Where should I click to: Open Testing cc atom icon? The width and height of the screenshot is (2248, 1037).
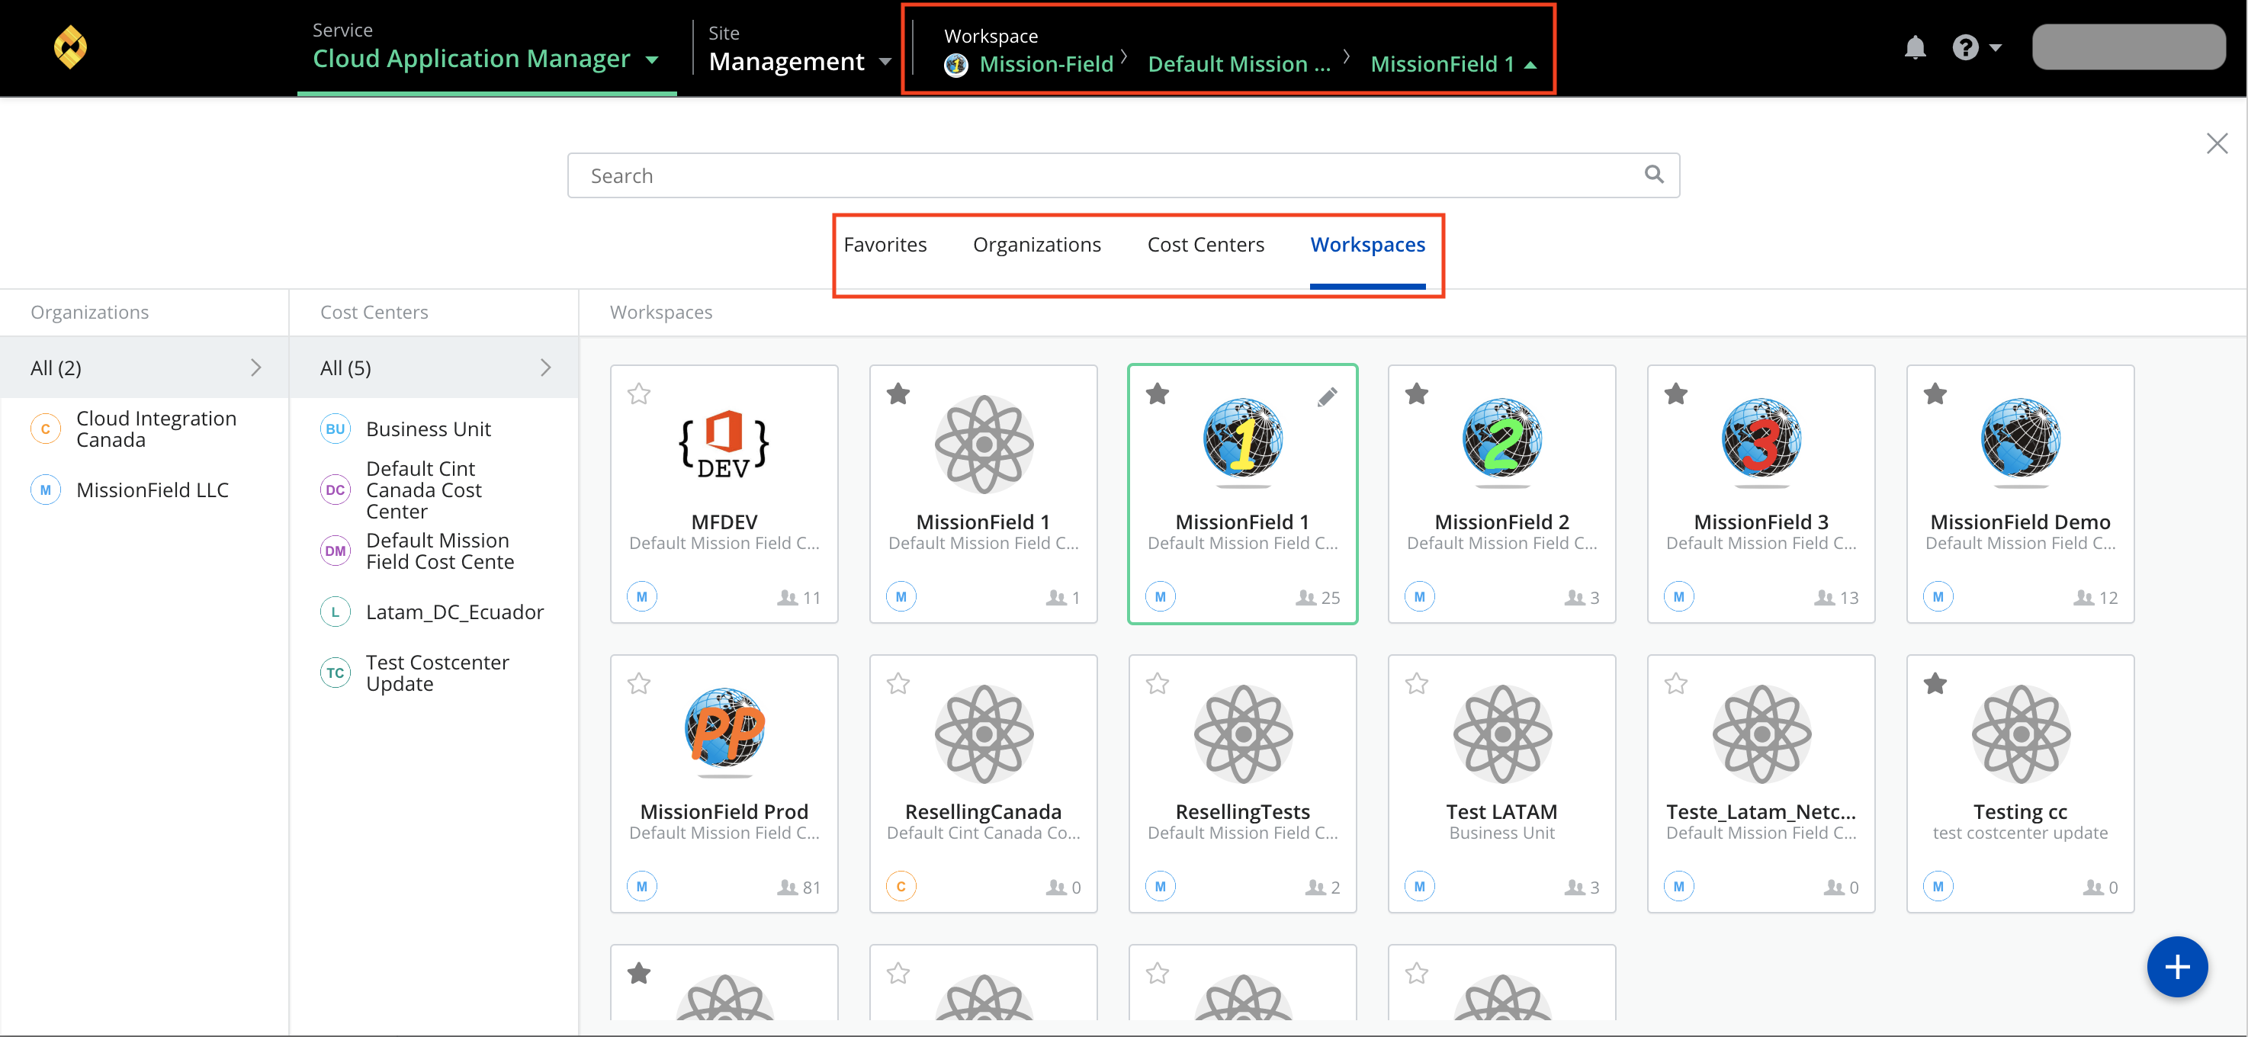(x=2020, y=734)
